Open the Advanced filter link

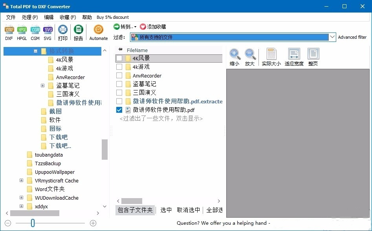352,37
